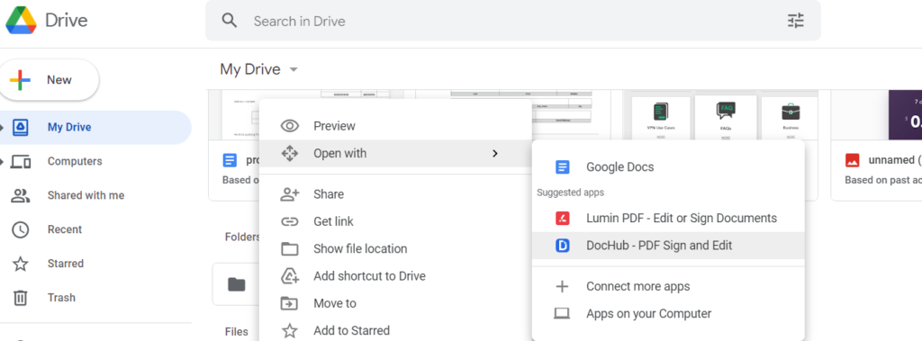Click the My Drive sidebar drive icon
Image resolution: width=922 pixels, height=341 pixels.
[x=21, y=127]
